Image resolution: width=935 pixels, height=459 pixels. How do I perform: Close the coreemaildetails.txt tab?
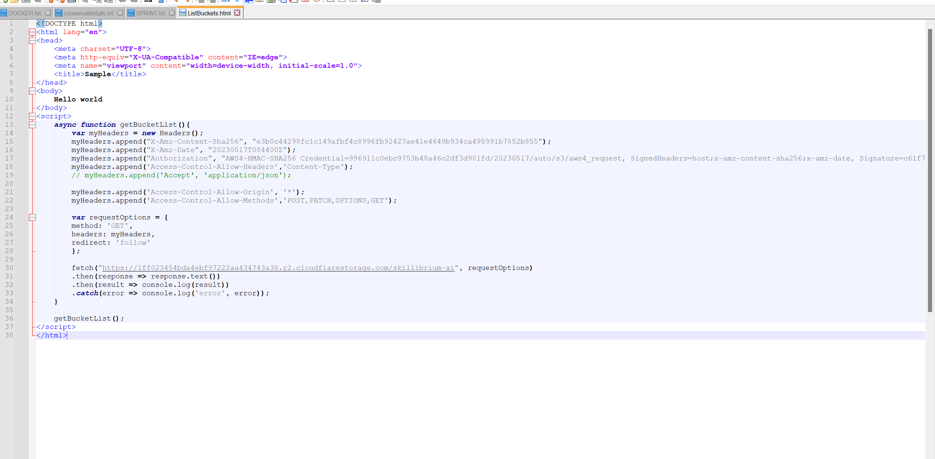click(x=120, y=13)
